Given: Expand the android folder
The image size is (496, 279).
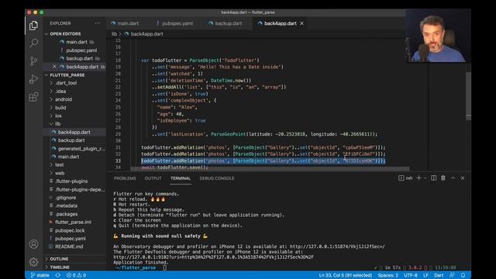Looking at the screenshot, I should click(64, 99).
